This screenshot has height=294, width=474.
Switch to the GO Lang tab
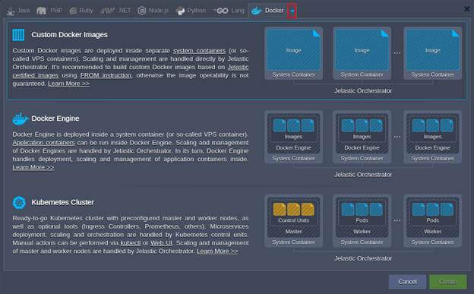pos(229,11)
